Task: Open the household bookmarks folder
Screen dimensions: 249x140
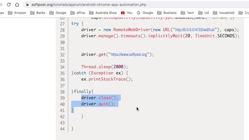Action: coord(224,13)
